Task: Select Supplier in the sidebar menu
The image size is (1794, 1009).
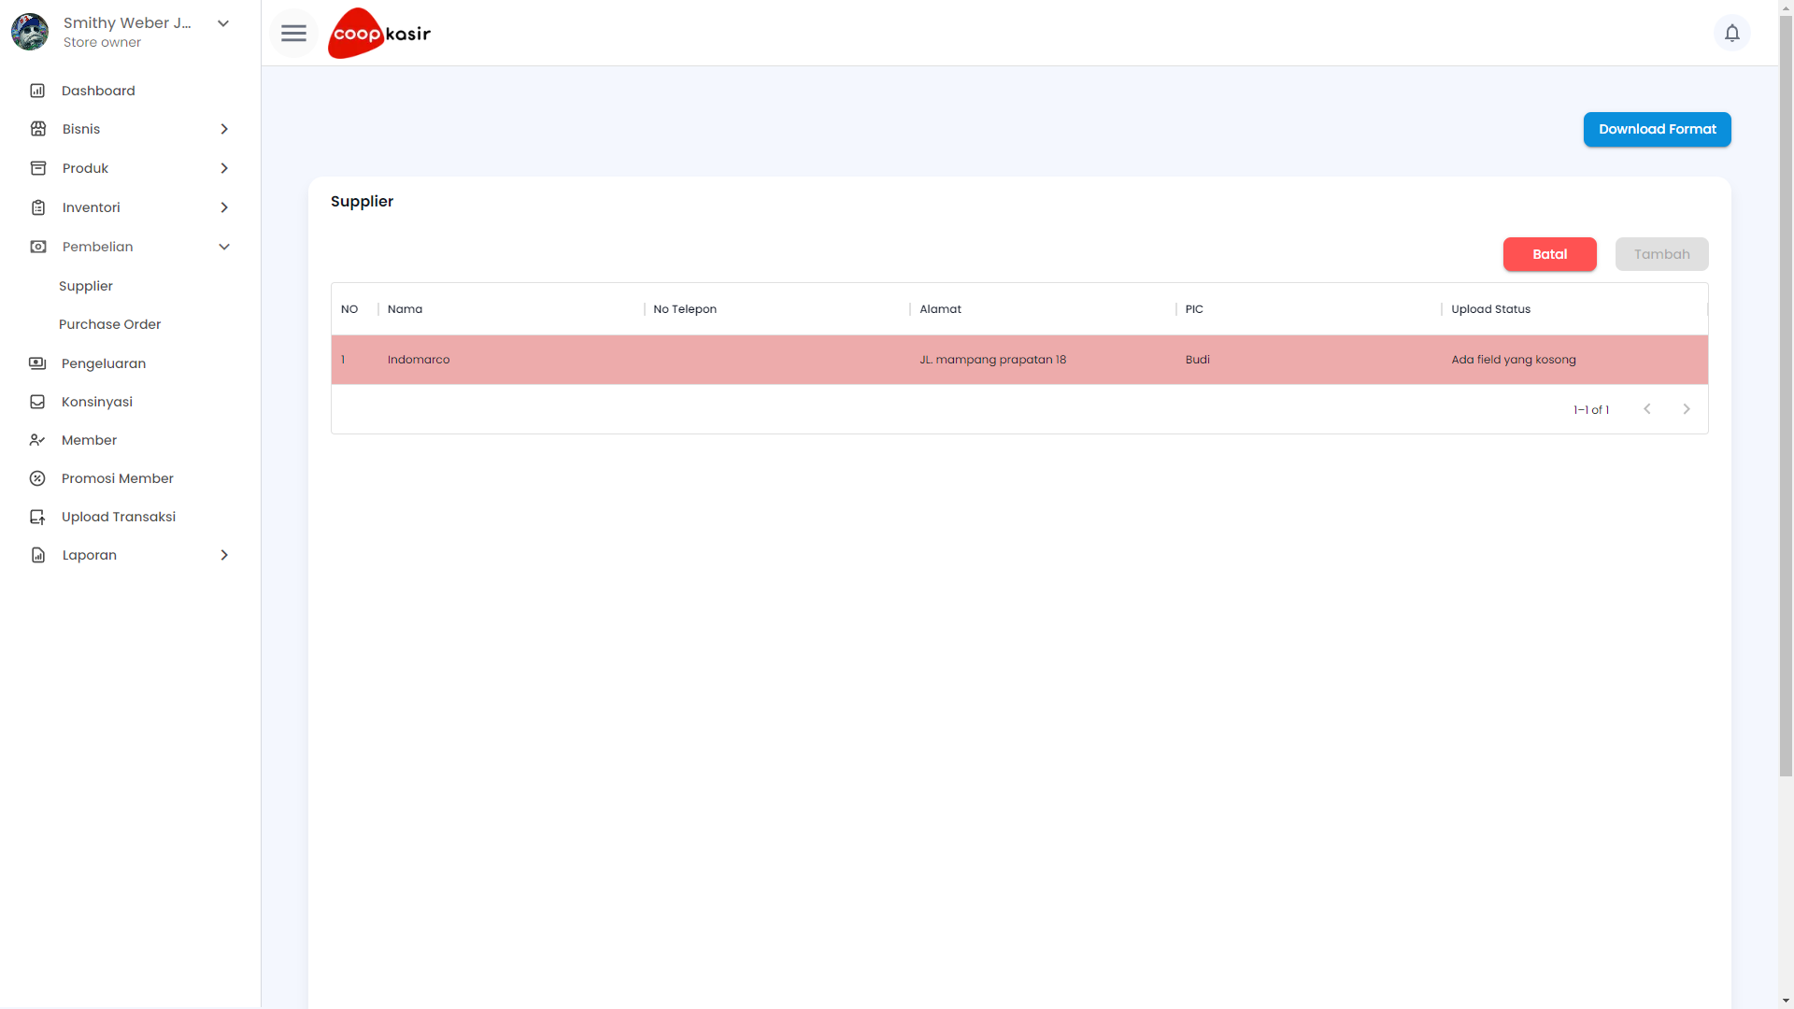Action: point(85,286)
